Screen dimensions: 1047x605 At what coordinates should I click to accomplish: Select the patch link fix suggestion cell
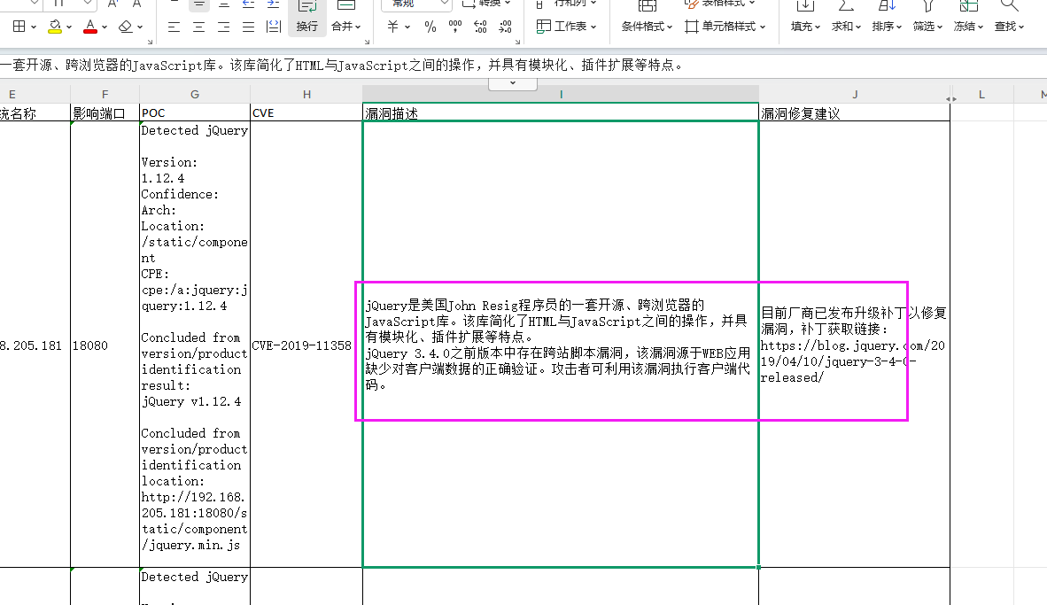[855, 345]
